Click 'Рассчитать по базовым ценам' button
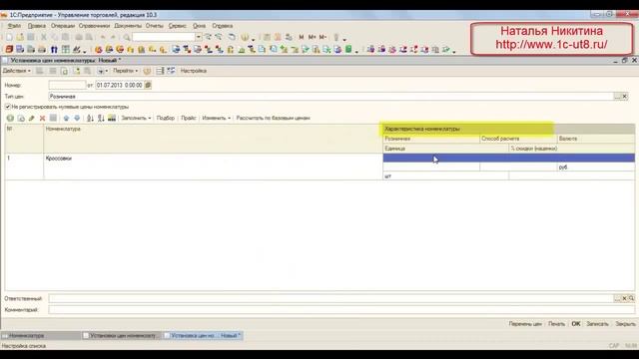This screenshot has width=639, height=359. click(273, 118)
